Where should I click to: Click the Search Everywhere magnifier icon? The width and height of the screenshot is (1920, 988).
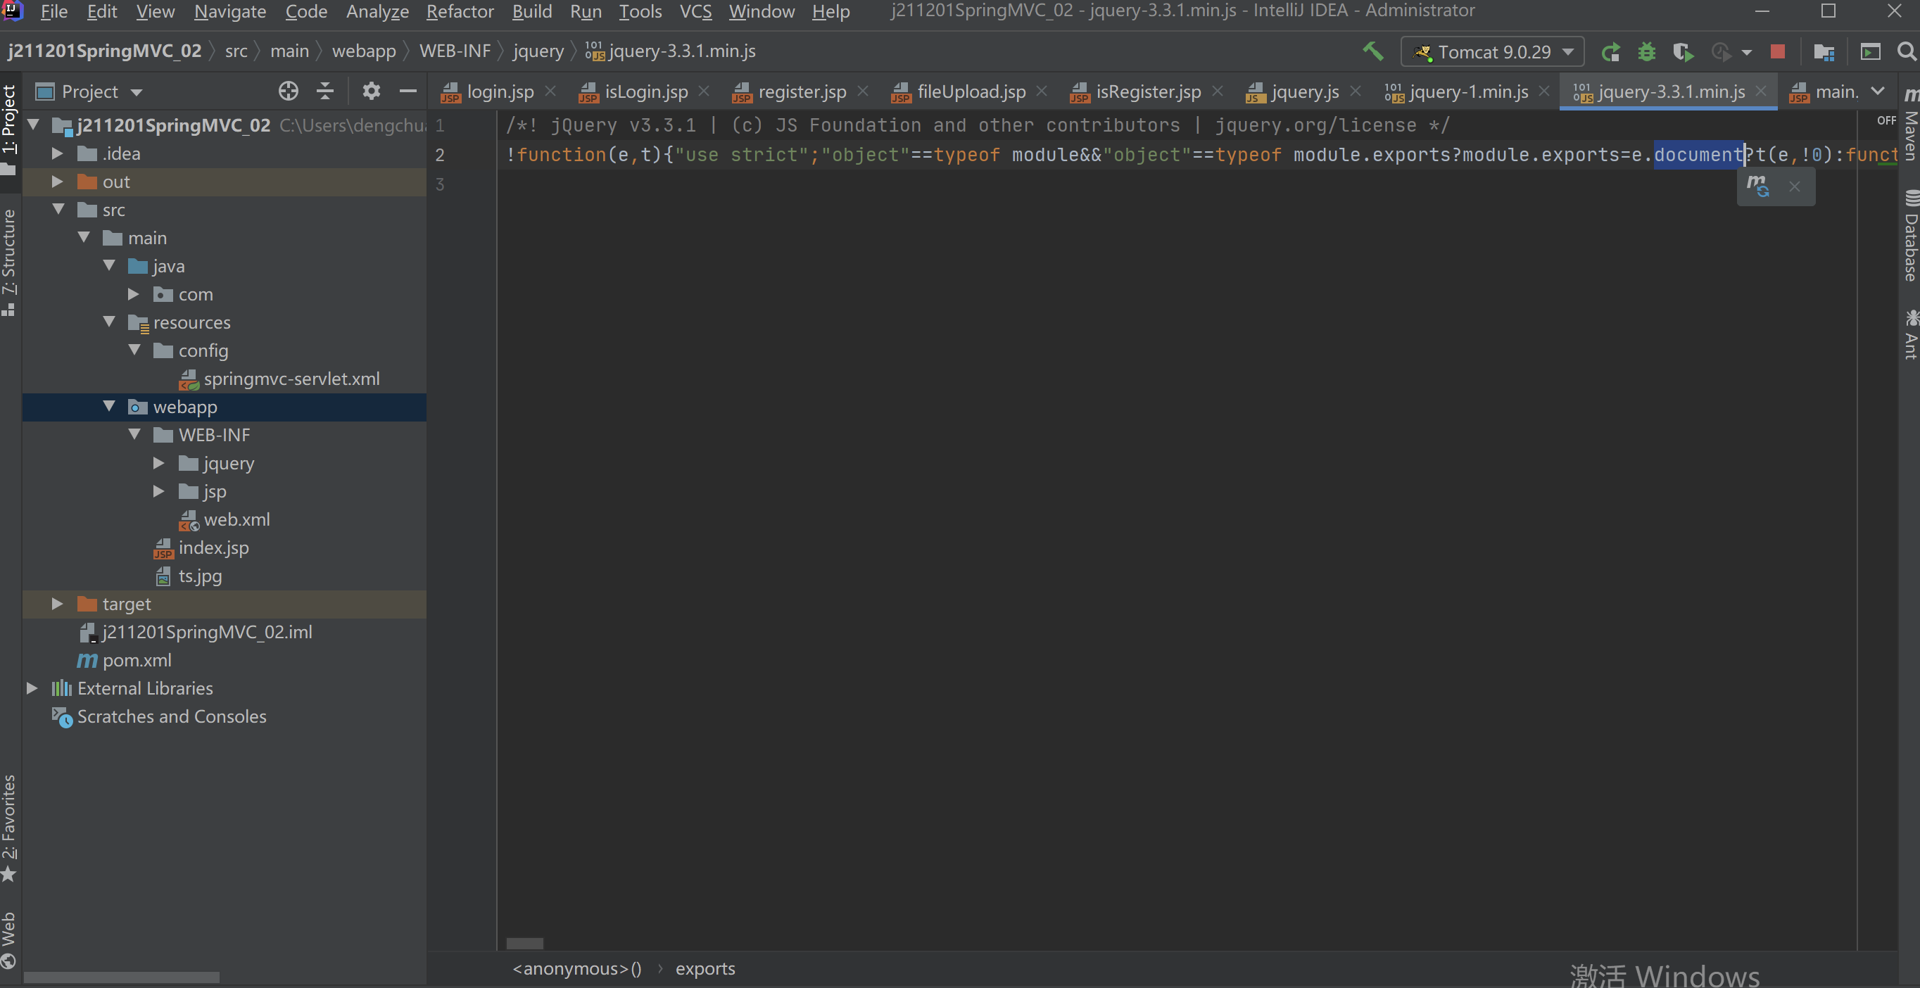click(1906, 51)
